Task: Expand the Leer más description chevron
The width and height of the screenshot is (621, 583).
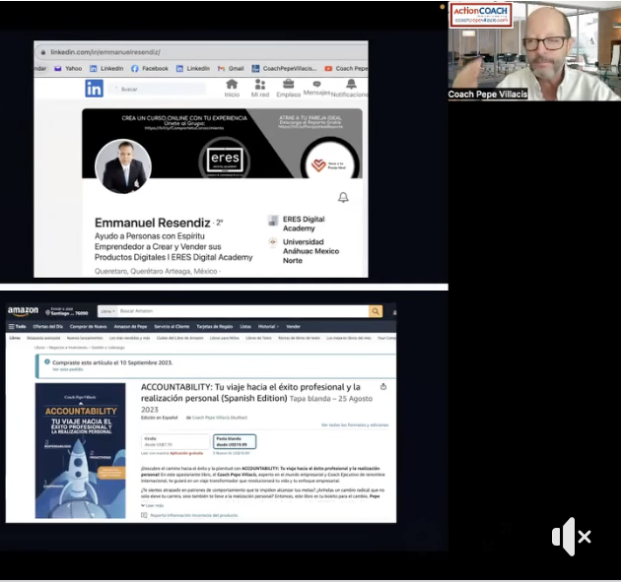Action: [143, 505]
